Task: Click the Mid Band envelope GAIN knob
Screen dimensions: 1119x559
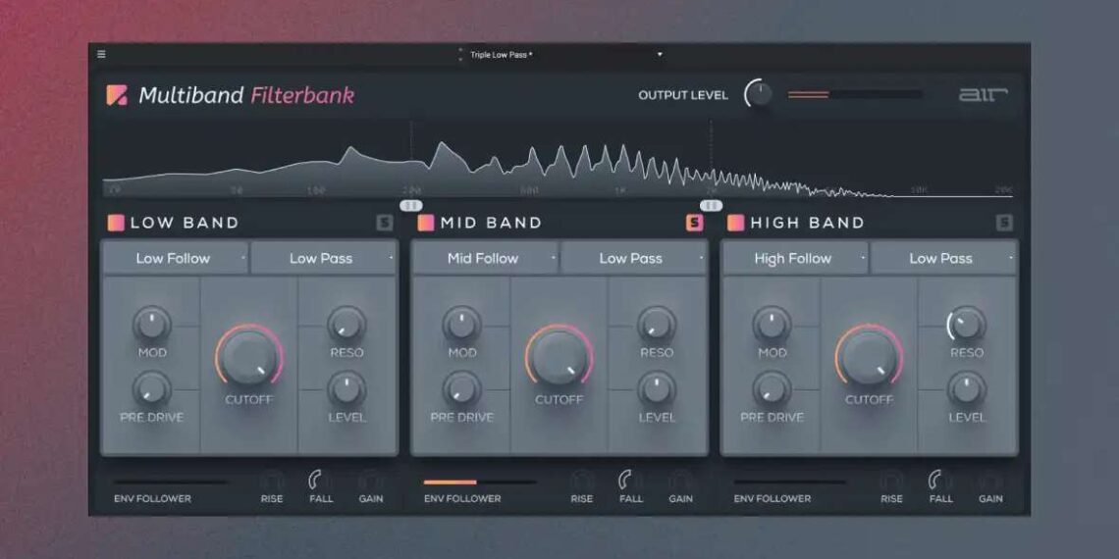Action: click(x=681, y=481)
